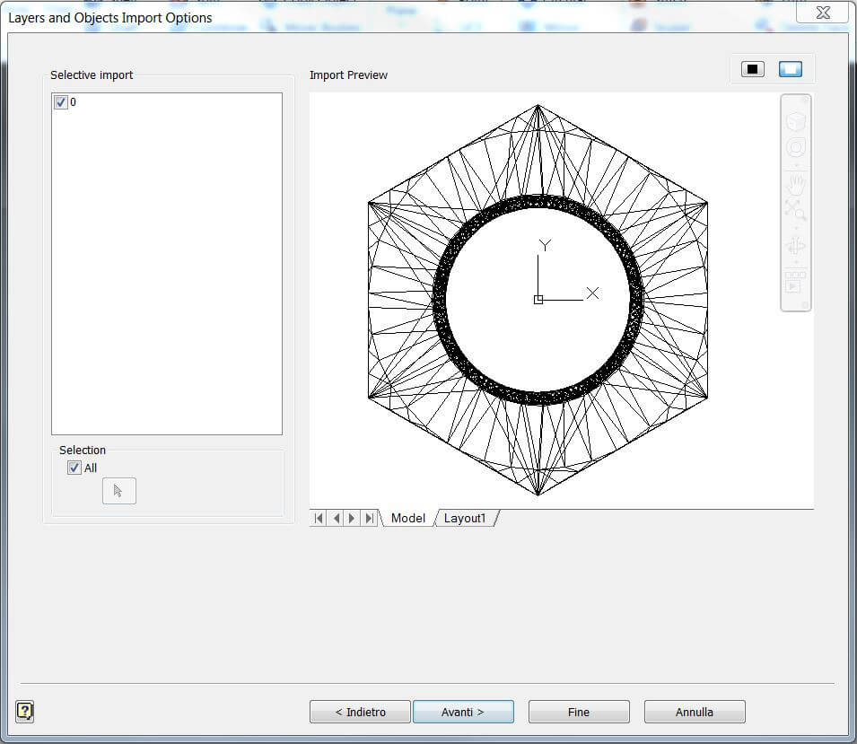The image size is (857, 744).
Task: Switch to the Layout1 tab
Action: pos(465,518)
